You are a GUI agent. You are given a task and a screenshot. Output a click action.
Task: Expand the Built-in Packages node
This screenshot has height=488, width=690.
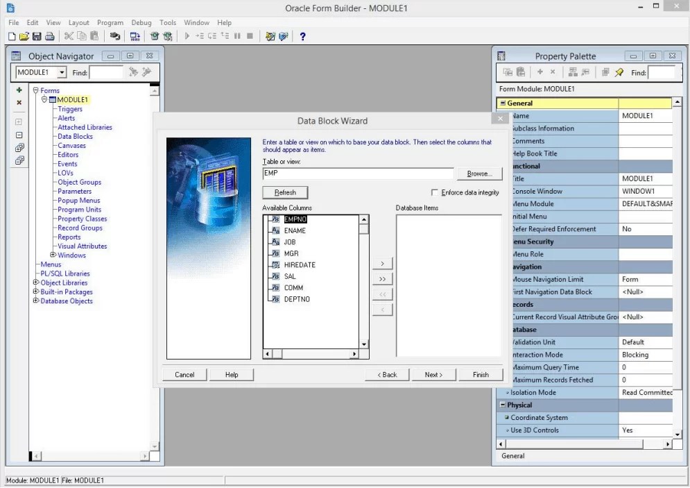pyautogui.click(x=35, y=292)
